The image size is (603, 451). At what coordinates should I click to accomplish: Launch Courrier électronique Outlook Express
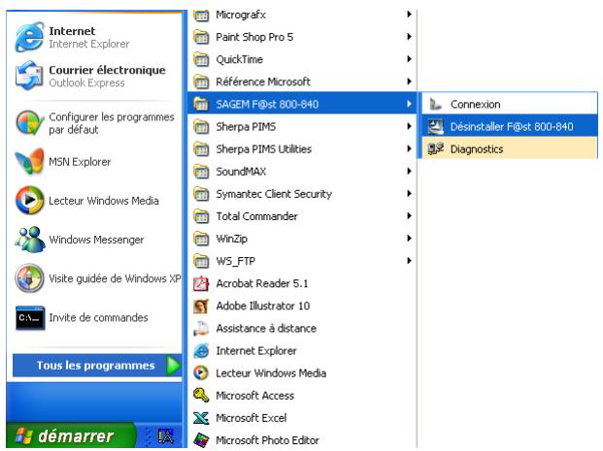tap(96, 76)
